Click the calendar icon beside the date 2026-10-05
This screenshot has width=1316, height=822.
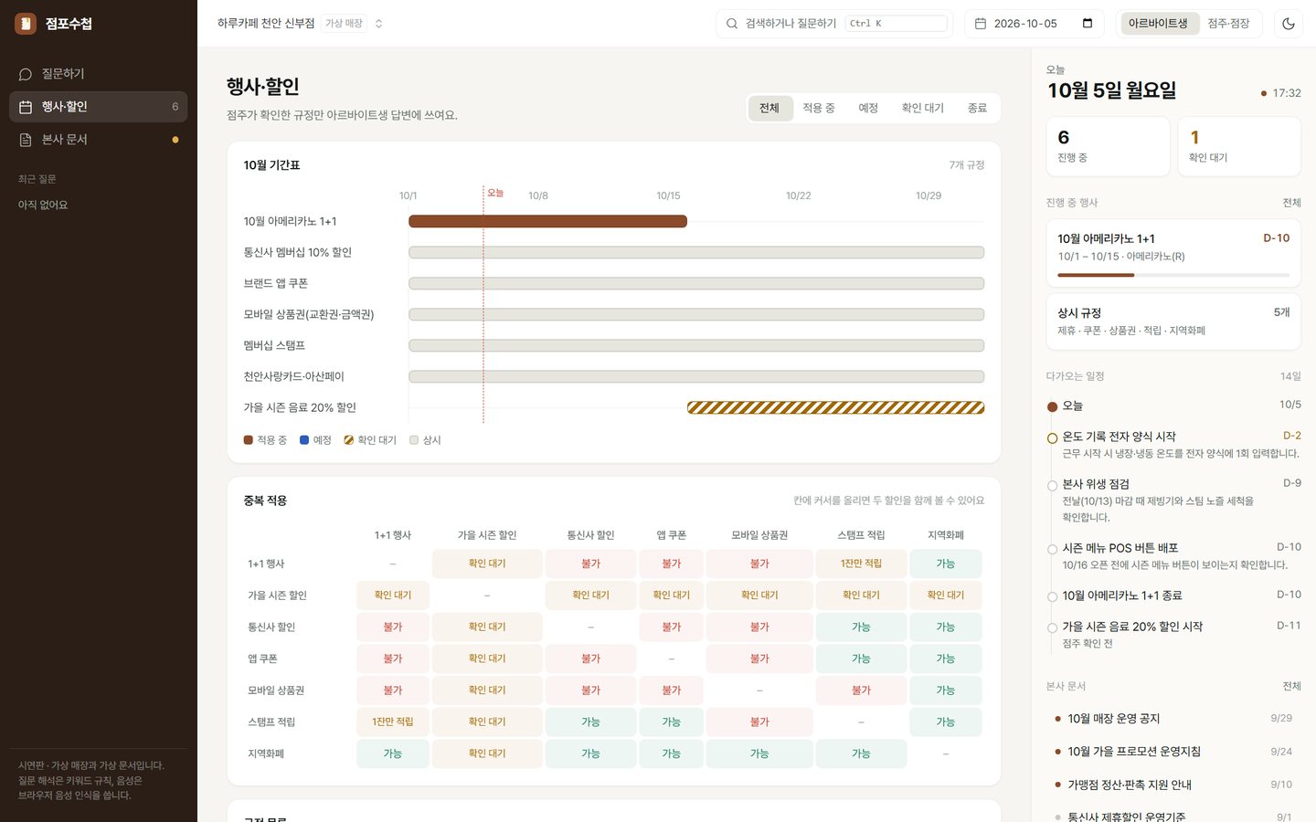pyautogui.click(x=981, y=24)
